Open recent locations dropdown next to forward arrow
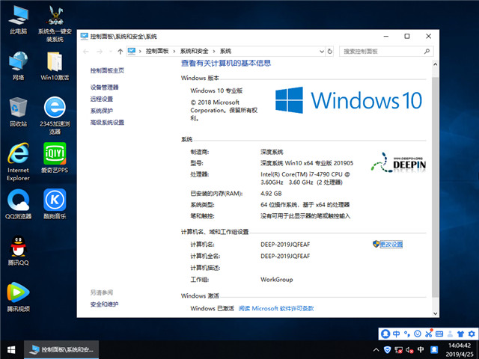This screenshot has width=479, height=359. 110,52
